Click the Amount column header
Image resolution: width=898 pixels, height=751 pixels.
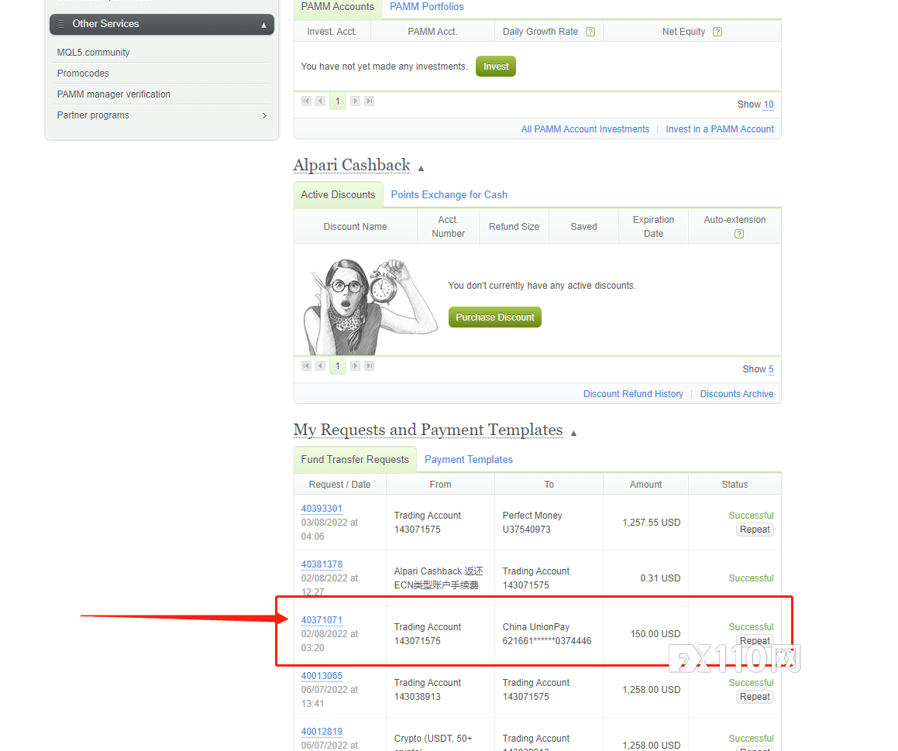[x=645, y=484]
